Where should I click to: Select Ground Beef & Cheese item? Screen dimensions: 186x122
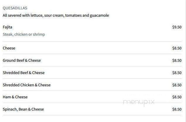[x=22, y=60]
